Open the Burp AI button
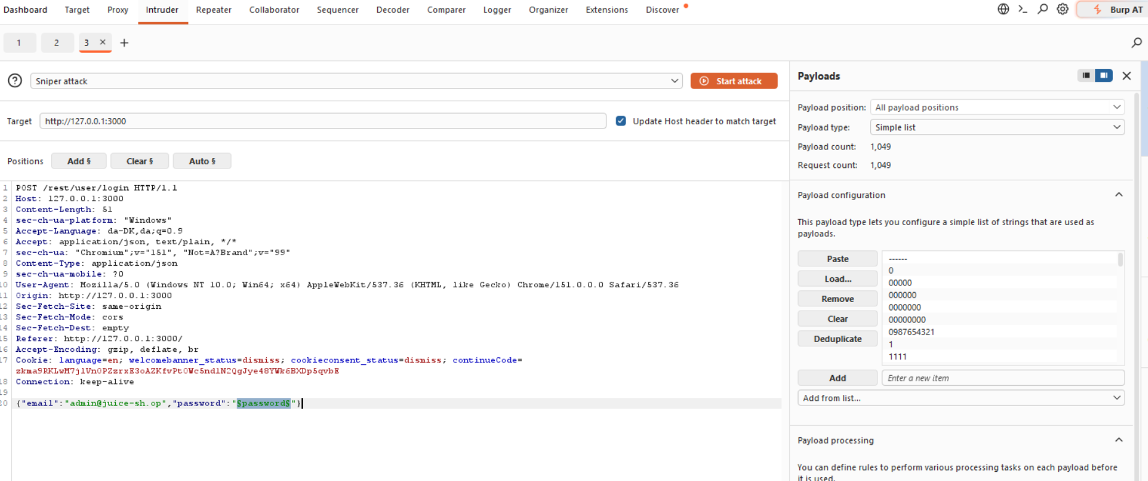Viewport: 1148px width, 481px height. tap(1112, 9)
